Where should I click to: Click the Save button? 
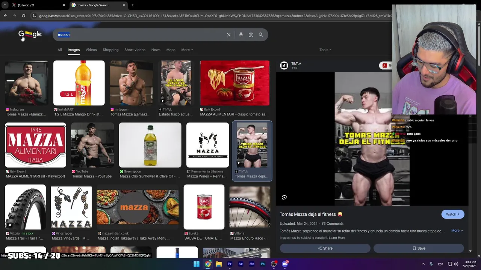(x=419, y=248)
